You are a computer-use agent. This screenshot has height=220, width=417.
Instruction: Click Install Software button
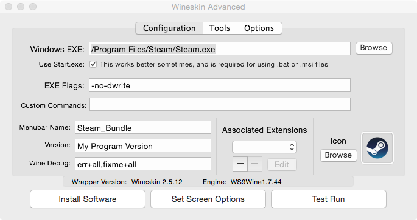[x=88, y=199]
